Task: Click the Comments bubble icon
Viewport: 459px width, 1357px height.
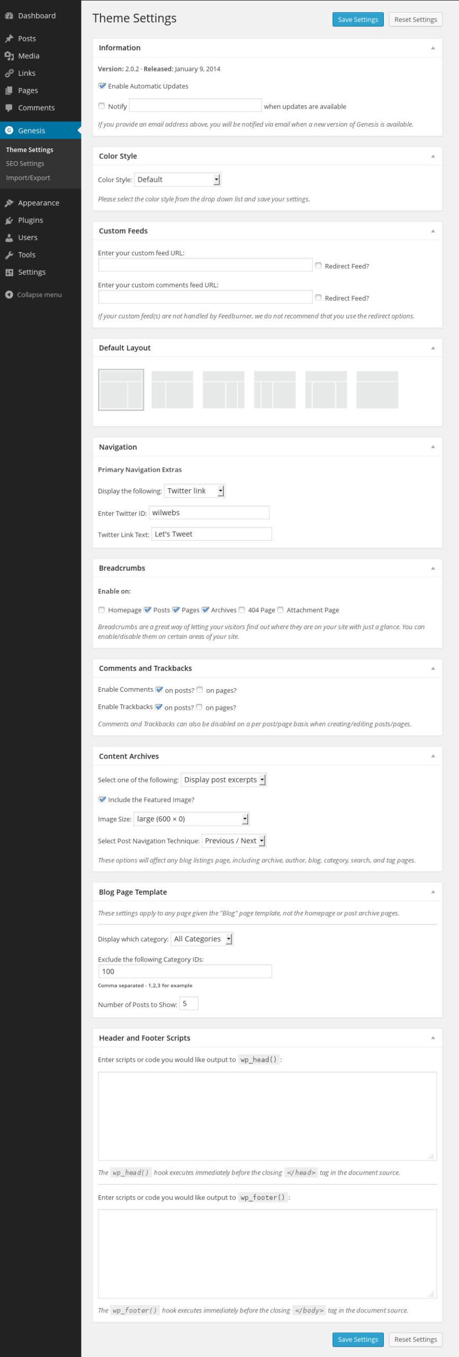Action: (9, 108)
